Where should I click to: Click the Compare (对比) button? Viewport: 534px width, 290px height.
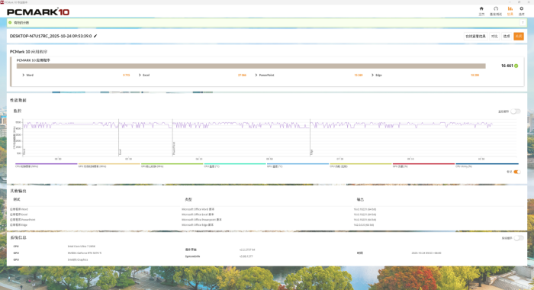tap(494, 36)
